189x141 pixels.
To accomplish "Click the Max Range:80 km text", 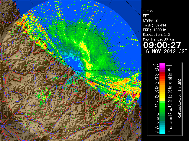I will click(x=158, y=39).
